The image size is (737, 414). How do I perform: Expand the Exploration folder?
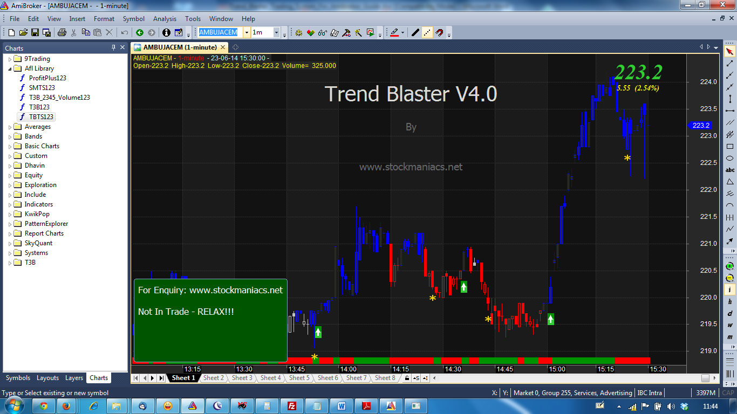click(x=10, y=185)
